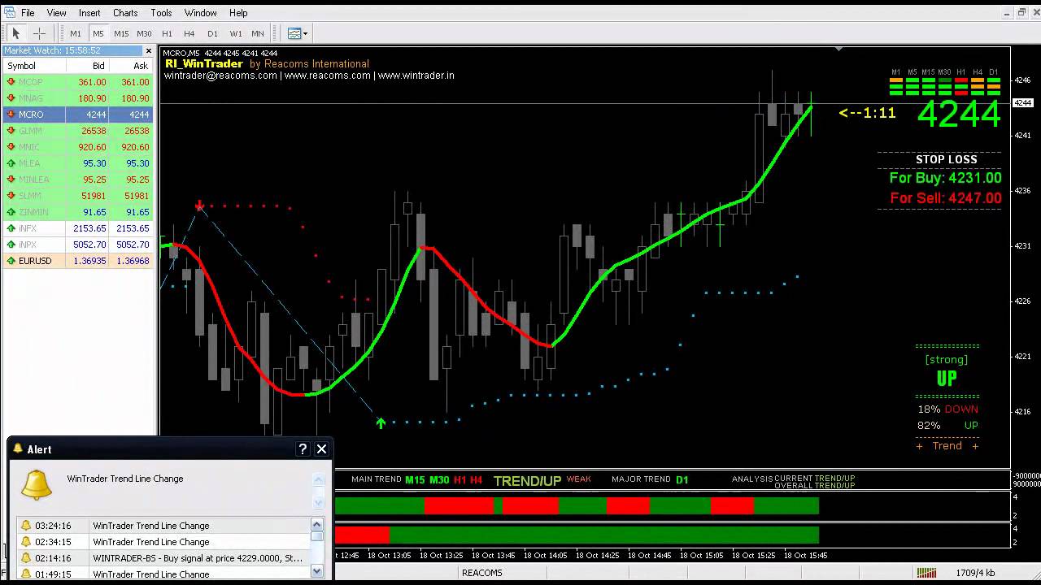Click the bell icon for 01:49:15 alert
Screen dimensions: 1041x585
click(x=26, y=574)
